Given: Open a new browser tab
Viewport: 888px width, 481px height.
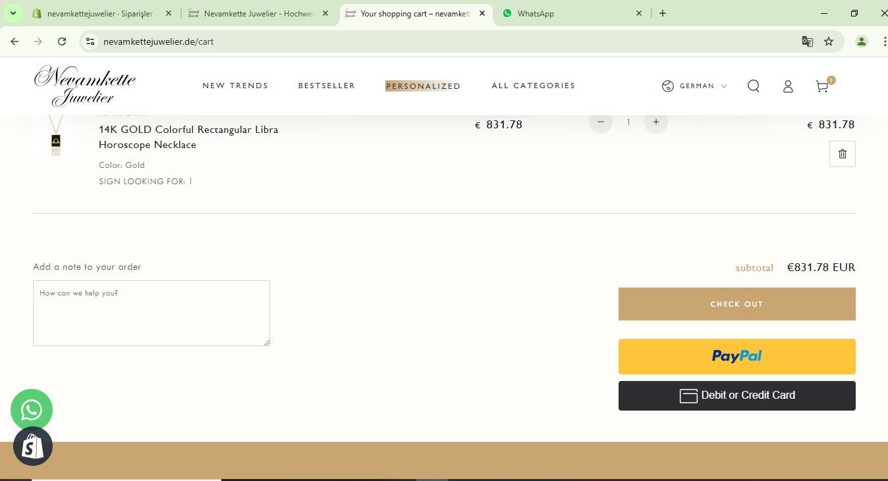Looking at the screenshot, I should pyautogui.click(x=663, y=13).
